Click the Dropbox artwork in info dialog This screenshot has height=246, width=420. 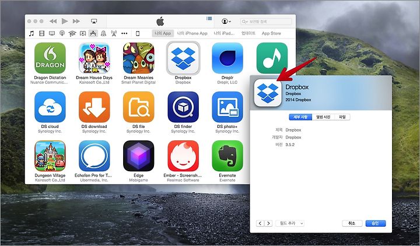click(268, 93)
